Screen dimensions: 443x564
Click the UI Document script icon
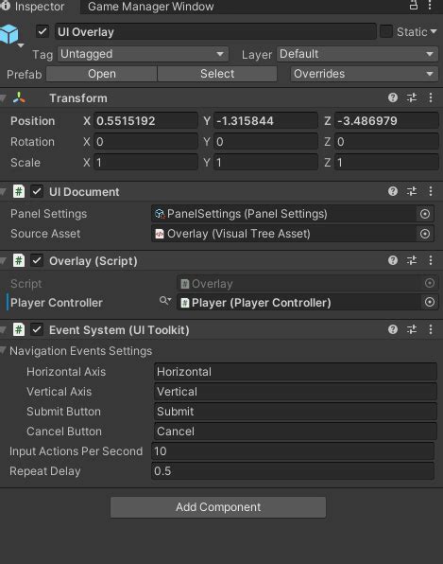pos(19,191)
